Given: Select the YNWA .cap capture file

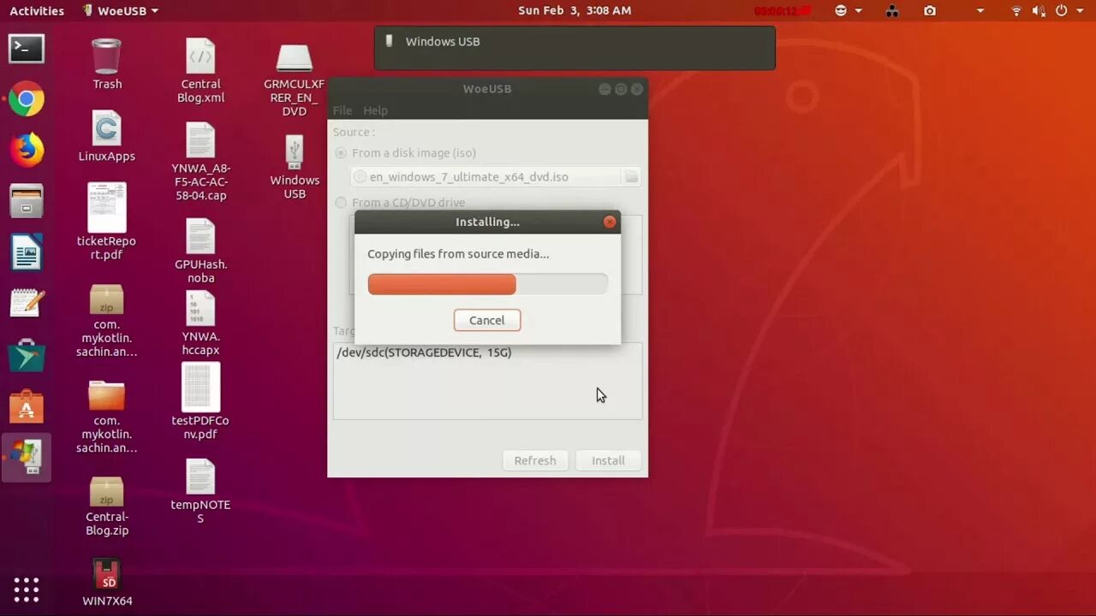Looking at the screenshot, I should coord(200,162).
